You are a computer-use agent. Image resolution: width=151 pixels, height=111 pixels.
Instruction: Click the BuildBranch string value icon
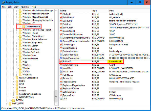tap(61, 17)
